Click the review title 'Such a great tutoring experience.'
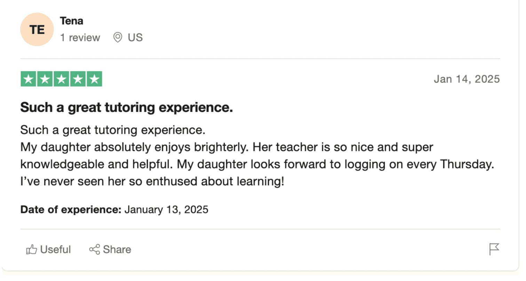The image size is (526, 281). (x=127, y=107)
